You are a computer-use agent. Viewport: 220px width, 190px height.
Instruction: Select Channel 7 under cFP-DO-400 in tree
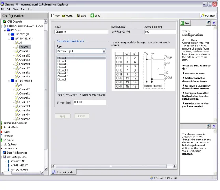click(24, 119)
